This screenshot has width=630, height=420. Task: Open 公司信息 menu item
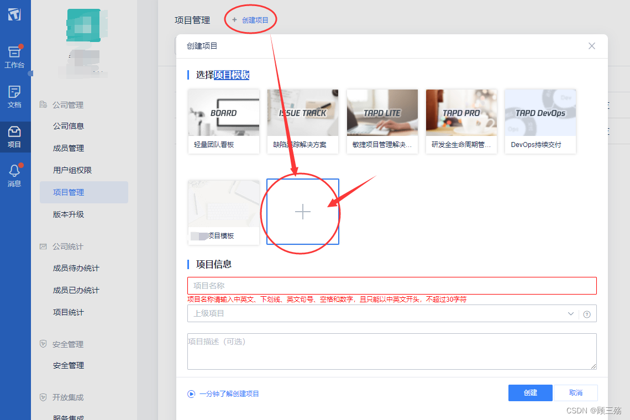click(69, 126)
